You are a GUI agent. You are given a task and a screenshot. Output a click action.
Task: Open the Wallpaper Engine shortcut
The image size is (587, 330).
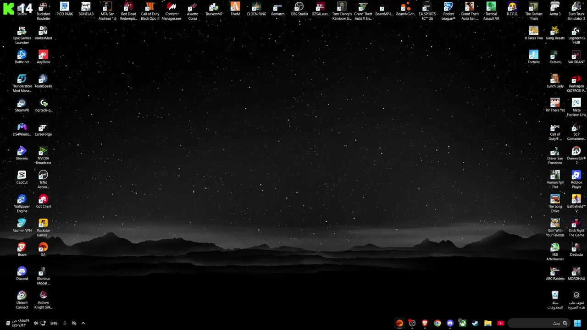[x=22, y=204]
